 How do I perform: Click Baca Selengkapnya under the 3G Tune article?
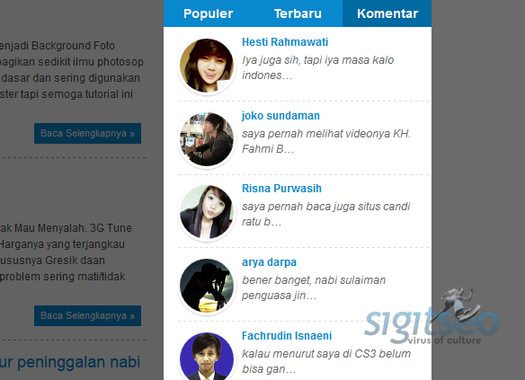point(87,316)
